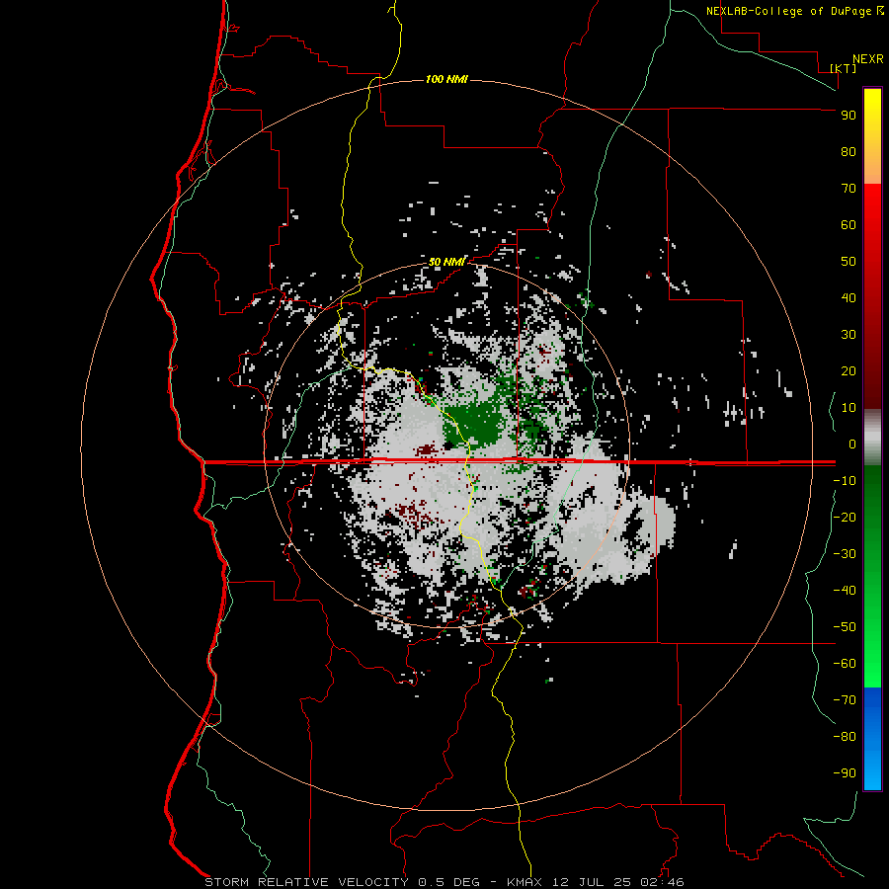889x889 pixels.
Task: Click the -50 value on the velocity scale
Action: pyautogui.click(x=845, y=627)
